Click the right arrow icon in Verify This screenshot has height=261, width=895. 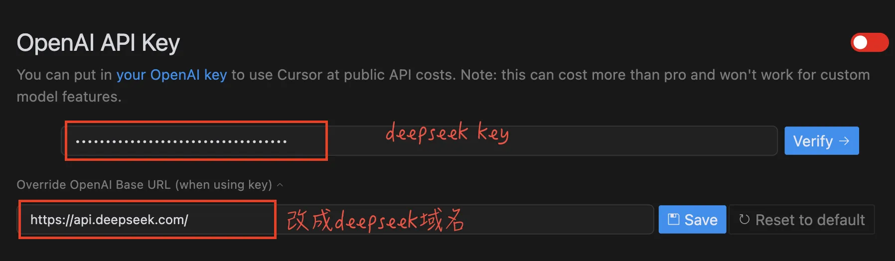[x=844, y=141]
